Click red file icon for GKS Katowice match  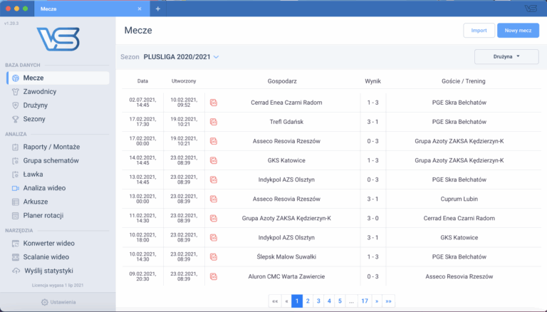point(213,160)
